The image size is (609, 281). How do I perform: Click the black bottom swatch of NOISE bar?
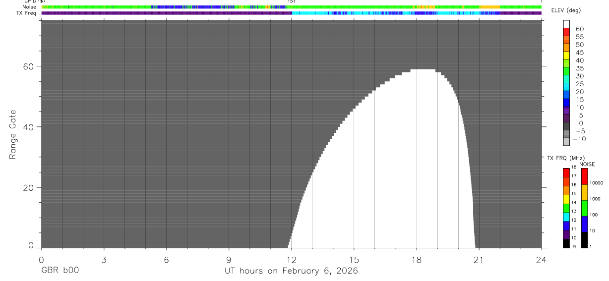[584, 240]
